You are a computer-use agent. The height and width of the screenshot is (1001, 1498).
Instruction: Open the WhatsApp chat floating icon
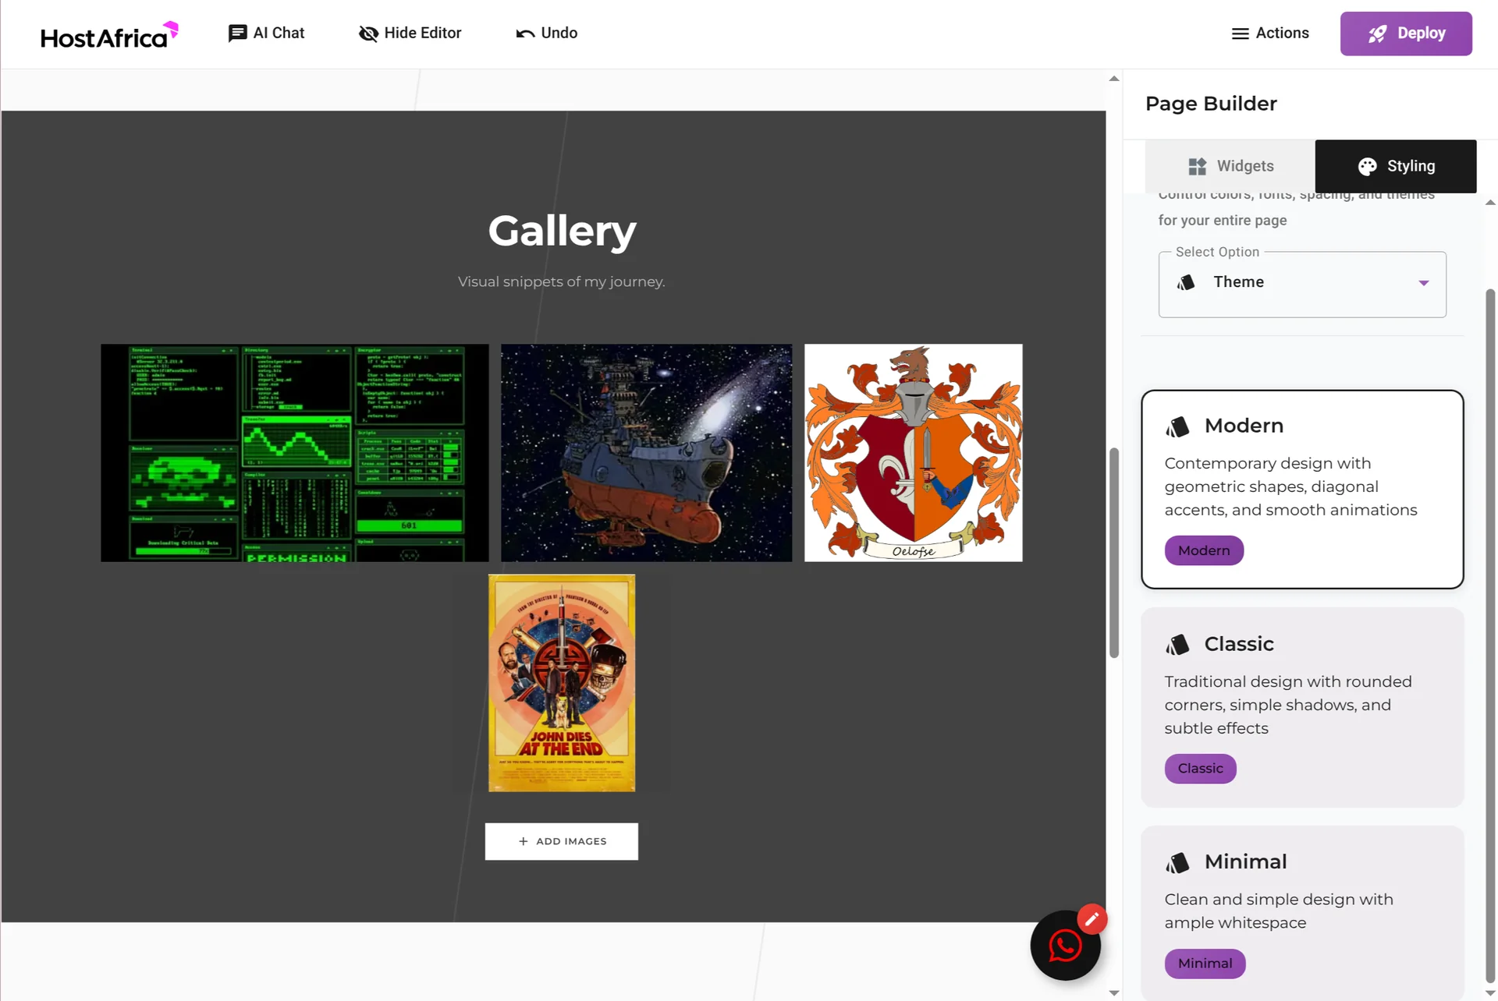[x=1064, y=946]
